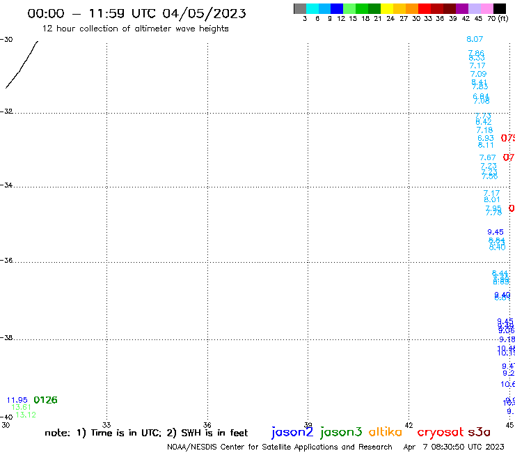Click the cyan 6 ft legend swatch
This screenshot has height=453, width=515.
coord(312,8)
